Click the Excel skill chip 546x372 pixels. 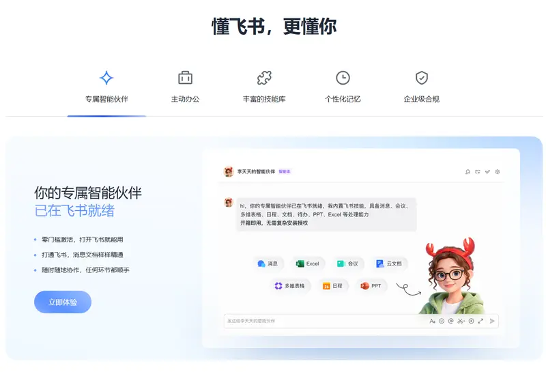(308, 263)
